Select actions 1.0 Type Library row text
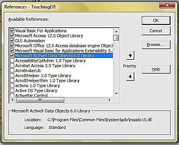 tap(37, 86)
